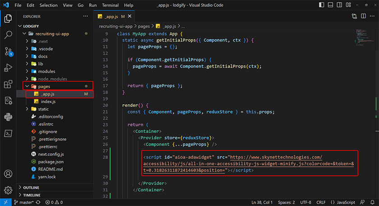Screen dimensions: 379x206
Task: Open README.md file
Action: click(55, 169)
